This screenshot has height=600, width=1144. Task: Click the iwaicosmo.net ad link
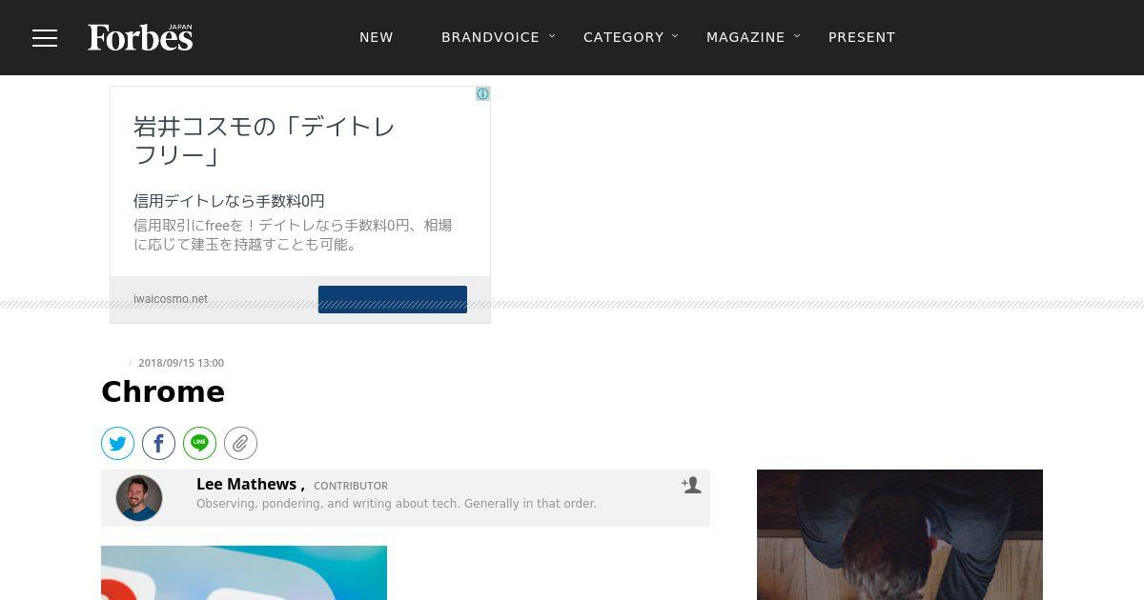pyautogui.click(x=171, y=299)
